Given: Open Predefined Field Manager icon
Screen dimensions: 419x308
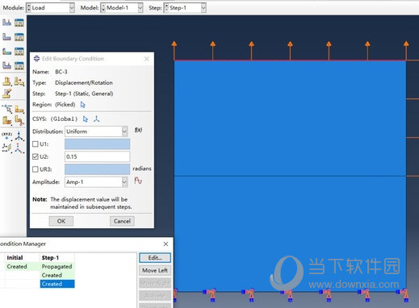Looking at the screenshot, I should [19, 51].
